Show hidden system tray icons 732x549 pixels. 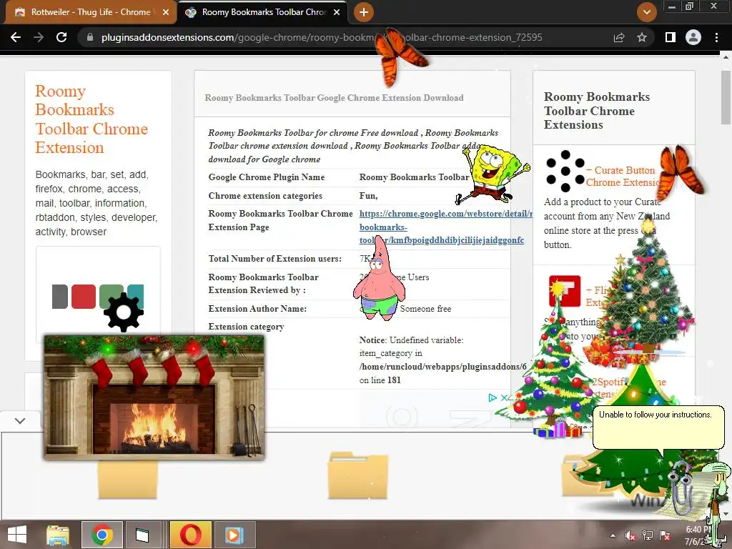[613, 535]
